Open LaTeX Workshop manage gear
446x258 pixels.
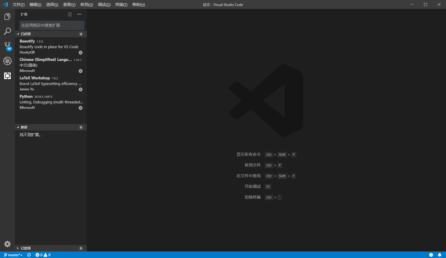tap(81, 89)
